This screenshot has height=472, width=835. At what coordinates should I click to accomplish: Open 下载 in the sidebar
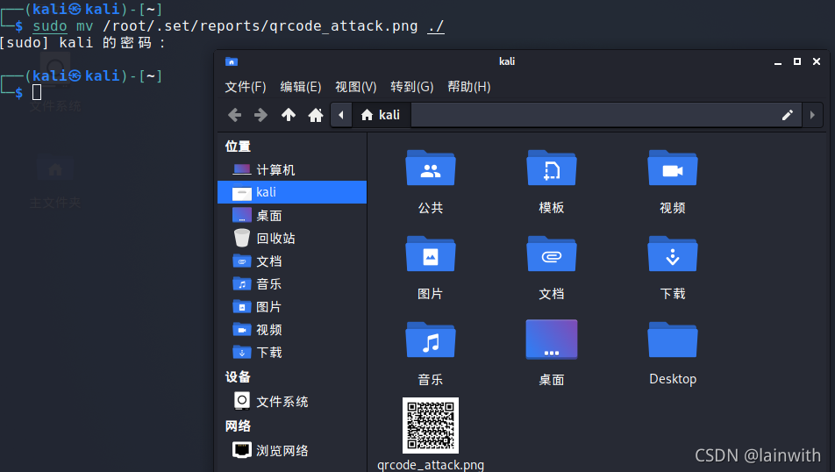tap(292, 352)
